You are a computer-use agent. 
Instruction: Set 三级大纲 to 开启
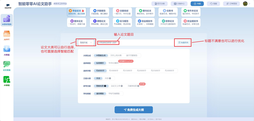click(107, 79)
